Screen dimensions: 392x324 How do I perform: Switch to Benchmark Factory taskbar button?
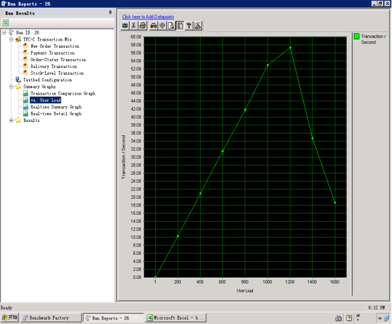51,318
